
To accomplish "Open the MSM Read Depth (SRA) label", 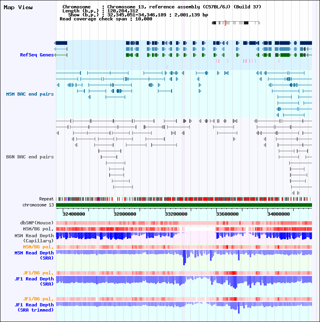I will click(34, 255).
